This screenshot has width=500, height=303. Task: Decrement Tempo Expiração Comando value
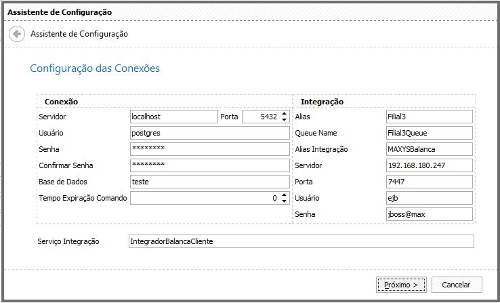[x=284, y=201]
